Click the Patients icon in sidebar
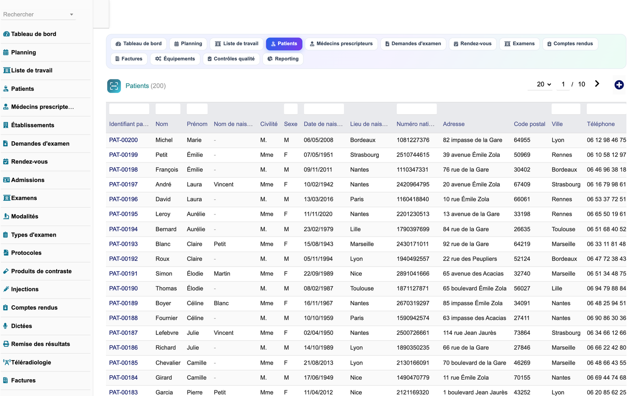This screenshot has width=640, height=396. [x=6, y=89]
